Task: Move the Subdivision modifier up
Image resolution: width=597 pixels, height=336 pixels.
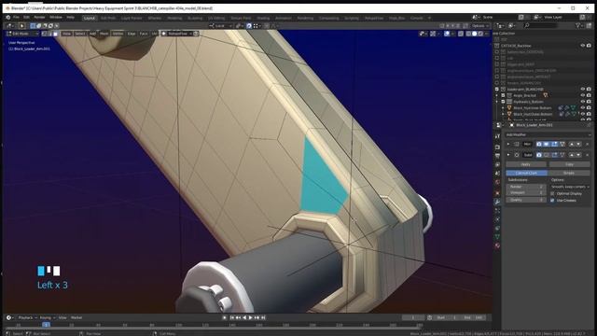Action: point(571,155)
